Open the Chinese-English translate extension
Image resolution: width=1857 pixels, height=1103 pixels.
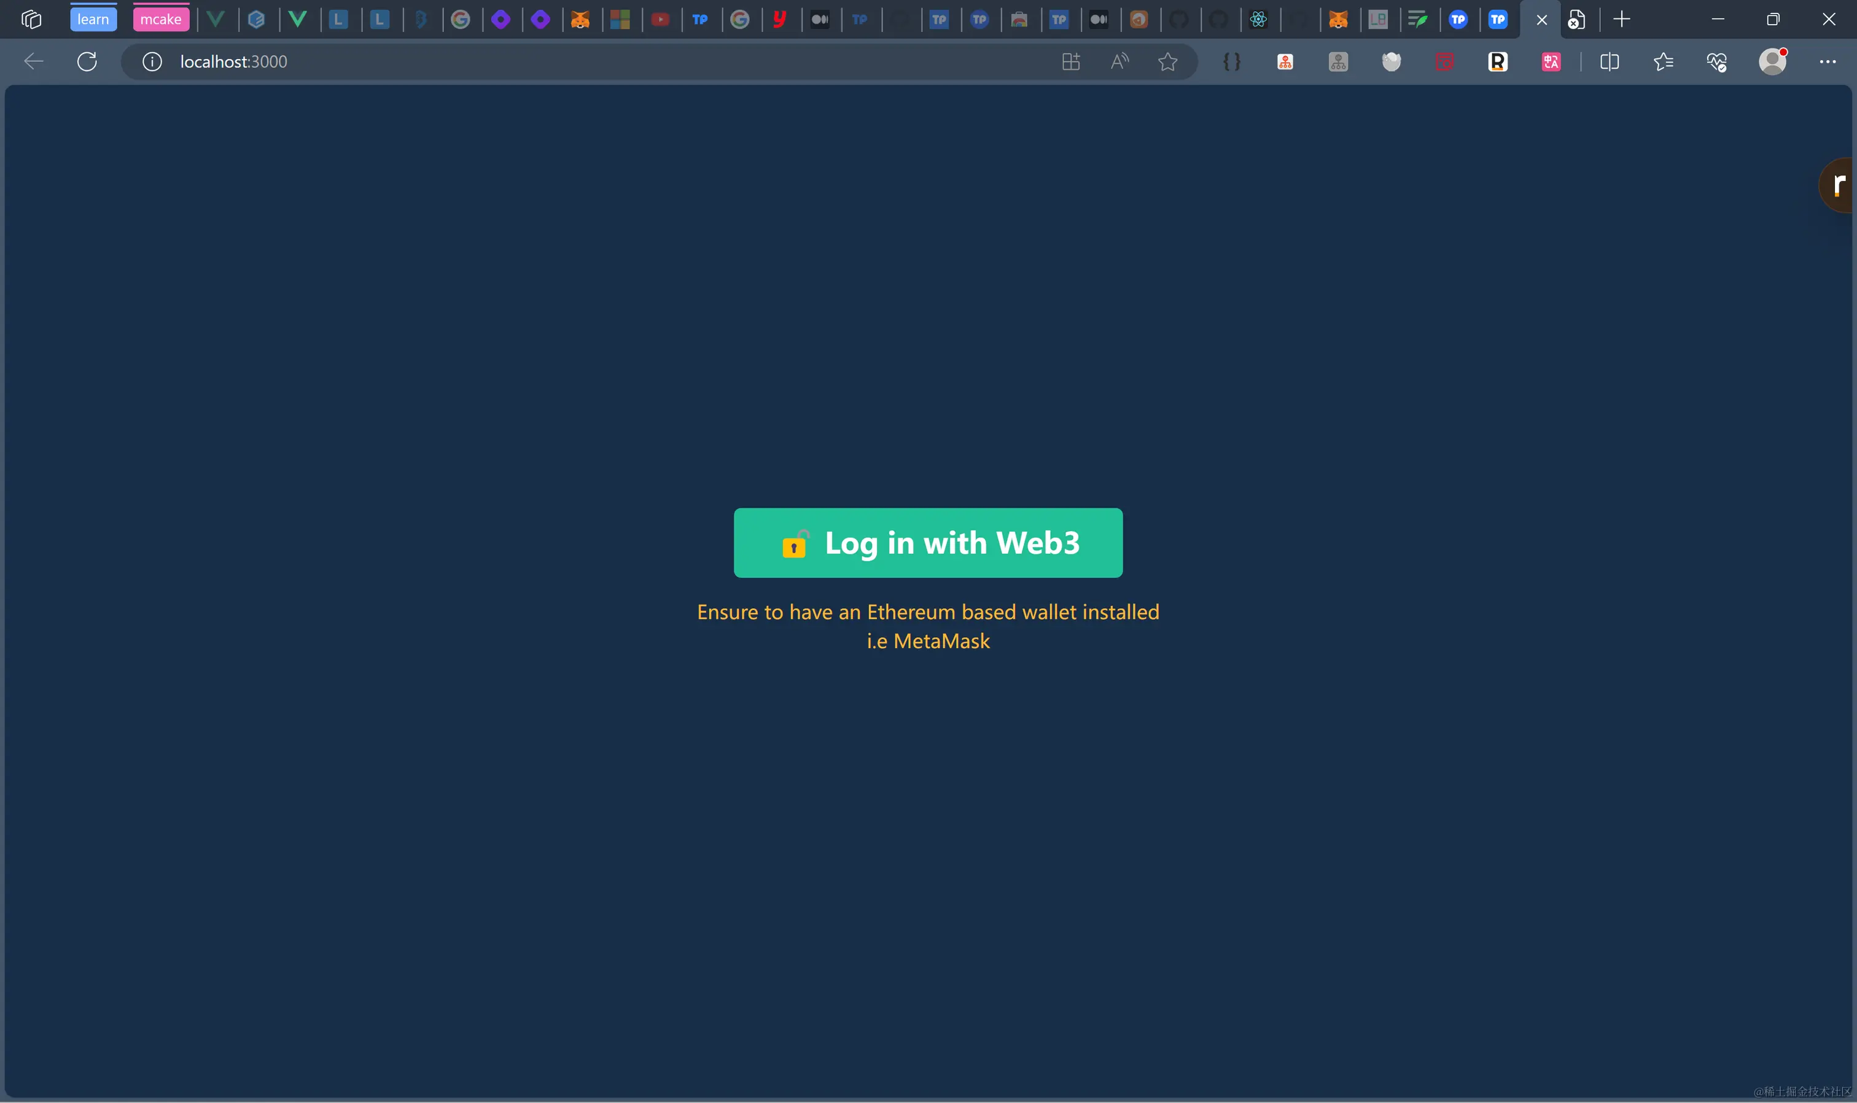[1551, 62]
